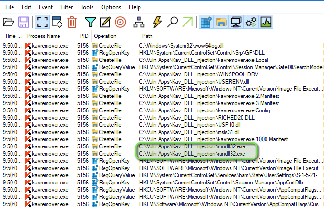Open Find using the magnifying glass icon
The width and height of the screenshot is (324, 207).
click(173, 22)
